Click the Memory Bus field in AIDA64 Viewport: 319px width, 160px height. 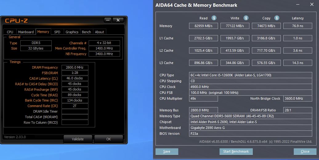(x=204, y=110)
